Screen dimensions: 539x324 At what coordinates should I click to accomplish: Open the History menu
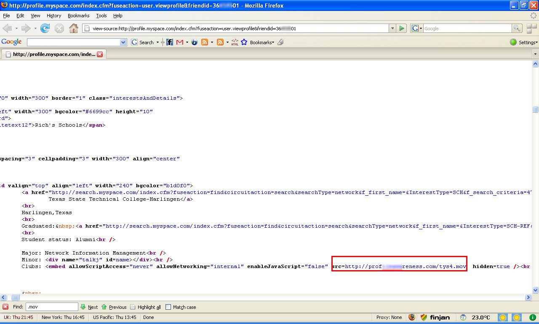[54, 16]
